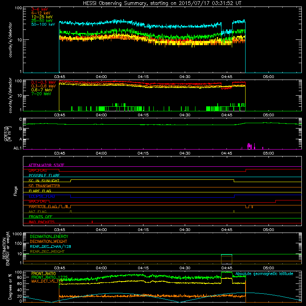Click the SAA_FLAG label

[37, 202]
